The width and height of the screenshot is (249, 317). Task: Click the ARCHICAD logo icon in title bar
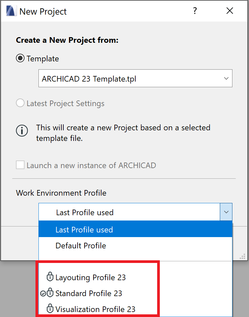coord(11,11)
